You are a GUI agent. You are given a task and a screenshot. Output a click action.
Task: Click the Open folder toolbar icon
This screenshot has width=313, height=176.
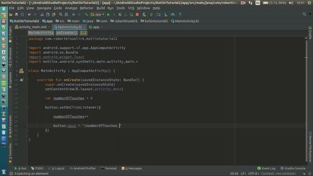pyautogui.click(x=11, y=15)
